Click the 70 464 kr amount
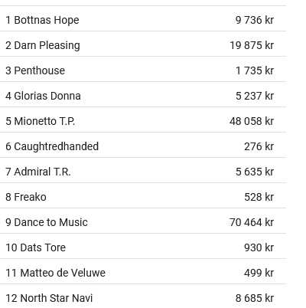This screenshot has height=308, width=306. click(252, 222)
